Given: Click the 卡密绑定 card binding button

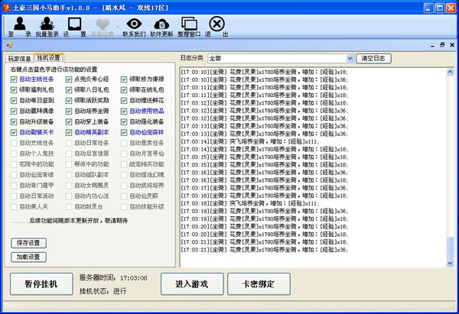Looking at the screenshot, I should 259,284.
